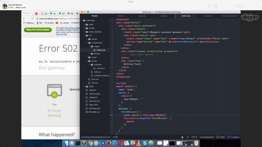Click the 'Hide this Alert' link
Image resolution: width=262 pixels, height=147 pixels.
[x=61, y=34]
